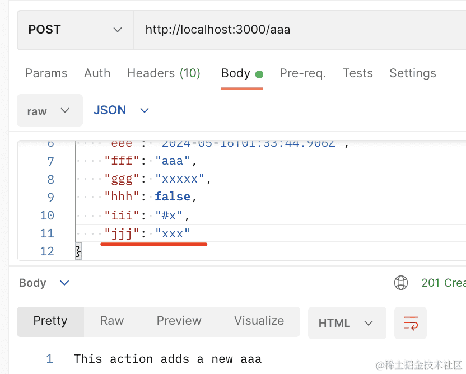Select the Pretty response view
Image resolution: width=466 pixels, height=374 pixels.
point(50,321)
